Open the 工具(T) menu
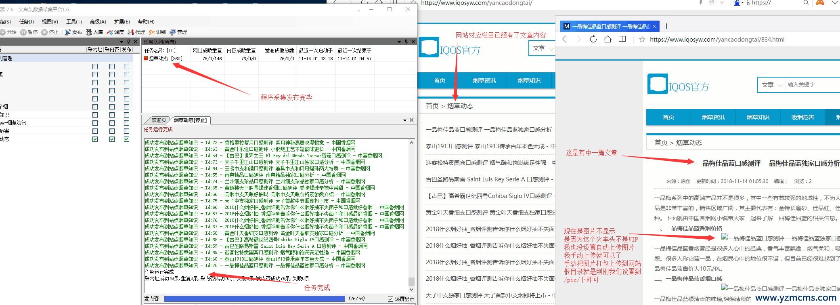The height and width of the screenshot is (305, 840). (74, 21)
